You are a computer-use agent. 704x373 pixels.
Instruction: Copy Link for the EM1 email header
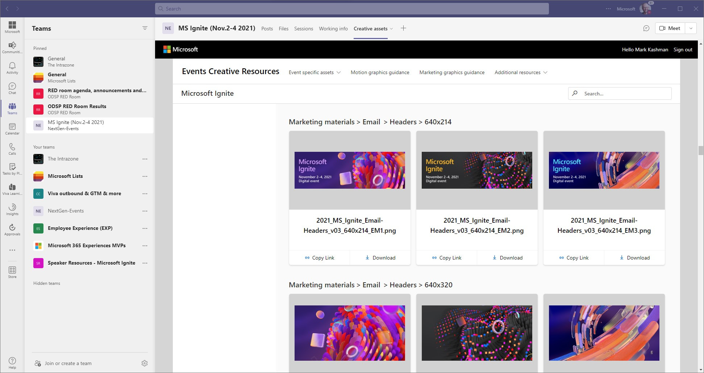319,258
